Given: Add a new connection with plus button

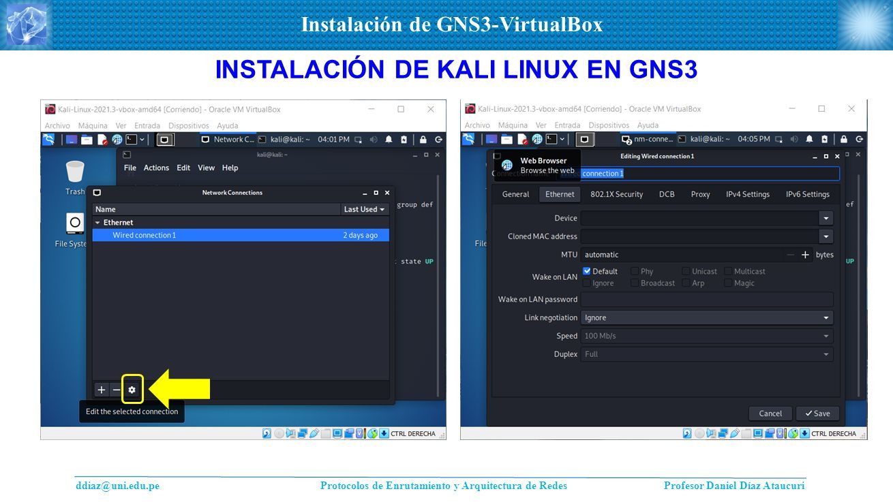Looking at the screenshot, I should point(102,390).
